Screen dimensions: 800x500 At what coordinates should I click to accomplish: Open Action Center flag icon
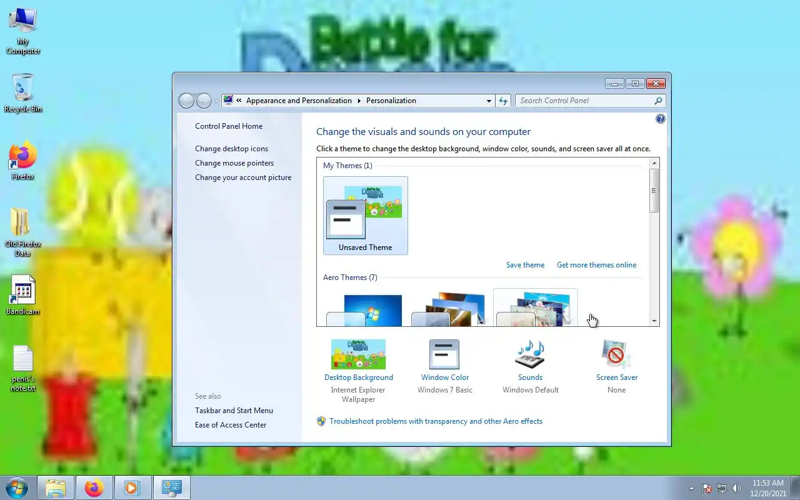(x=707, y=488)
